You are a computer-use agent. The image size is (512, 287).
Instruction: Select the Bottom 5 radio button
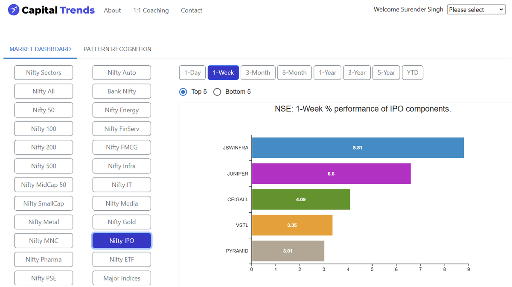(217, 92)
